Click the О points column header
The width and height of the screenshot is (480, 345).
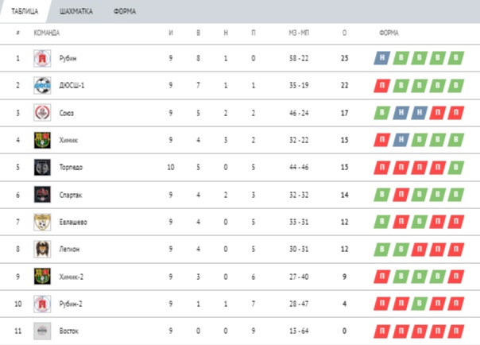344,33
